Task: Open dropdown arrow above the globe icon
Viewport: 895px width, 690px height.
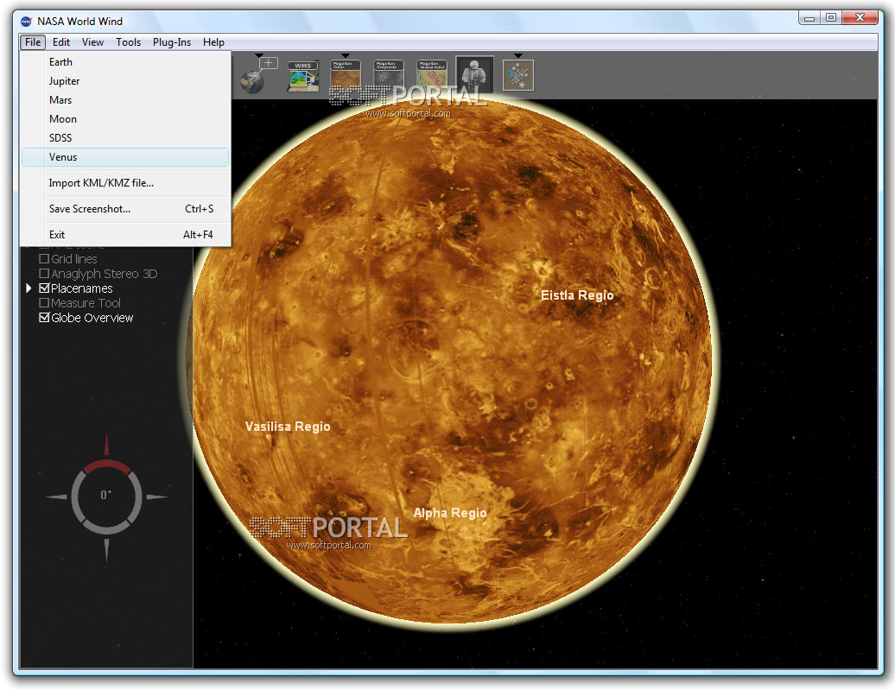Action: point(258,56)
